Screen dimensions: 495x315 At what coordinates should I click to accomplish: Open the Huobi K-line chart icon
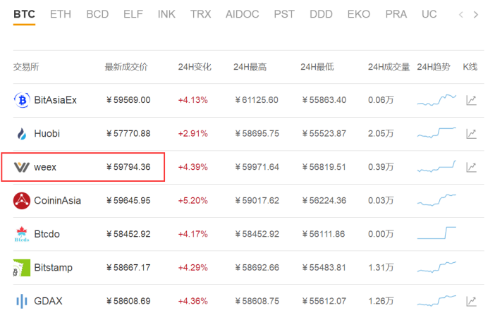click(x=471, y=134)
